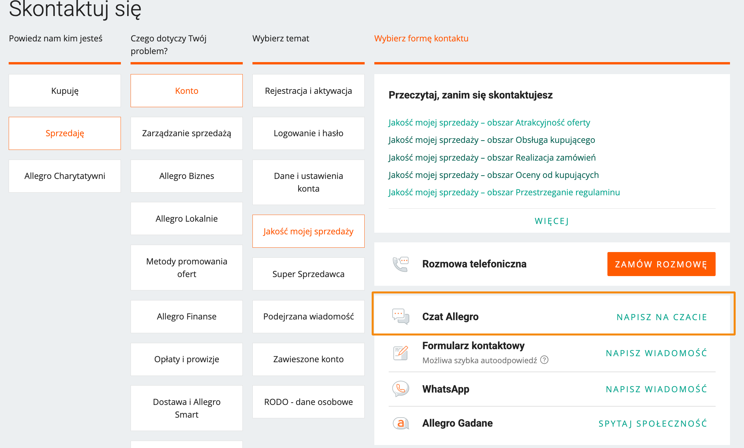
Task: Click the Allegro Gadane 'a' icon
Action: (x=401, y=423)
